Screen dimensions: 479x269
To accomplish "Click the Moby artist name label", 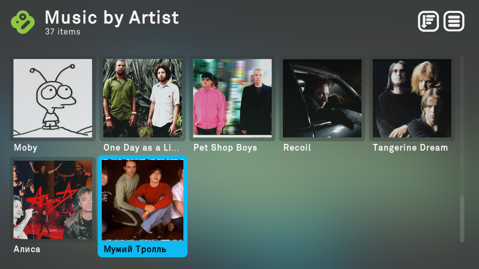I will click(26, 148).
